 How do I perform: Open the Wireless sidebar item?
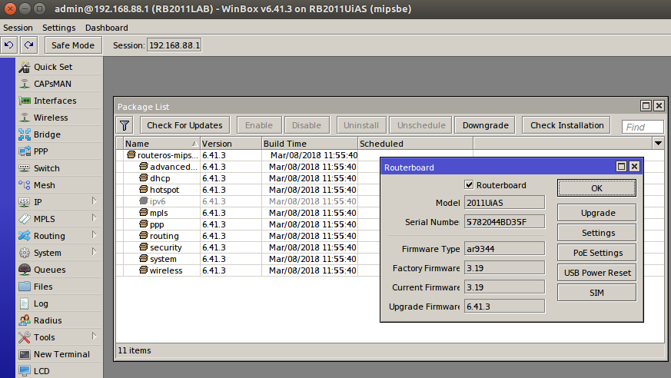[x=51, y=118]
